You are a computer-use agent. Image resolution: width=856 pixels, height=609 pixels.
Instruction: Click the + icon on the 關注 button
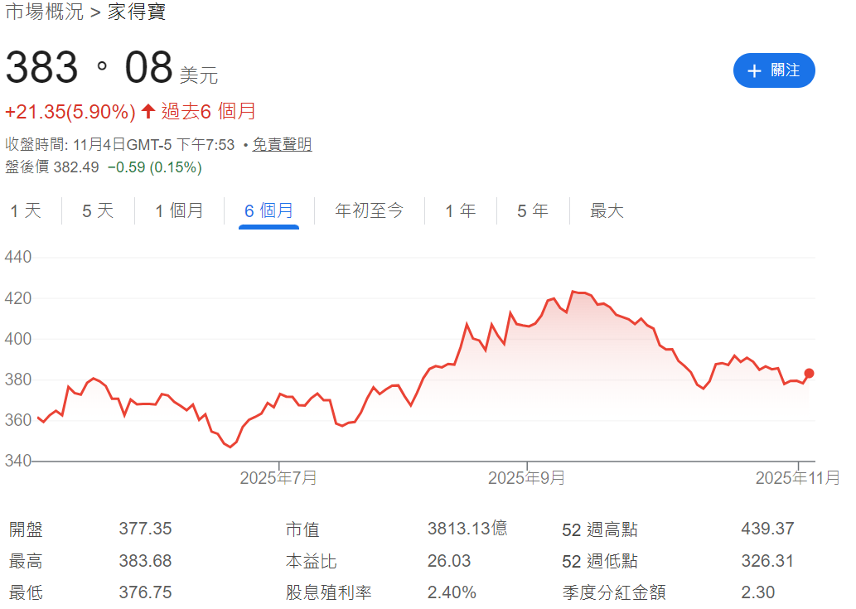[x=757, y=70]
